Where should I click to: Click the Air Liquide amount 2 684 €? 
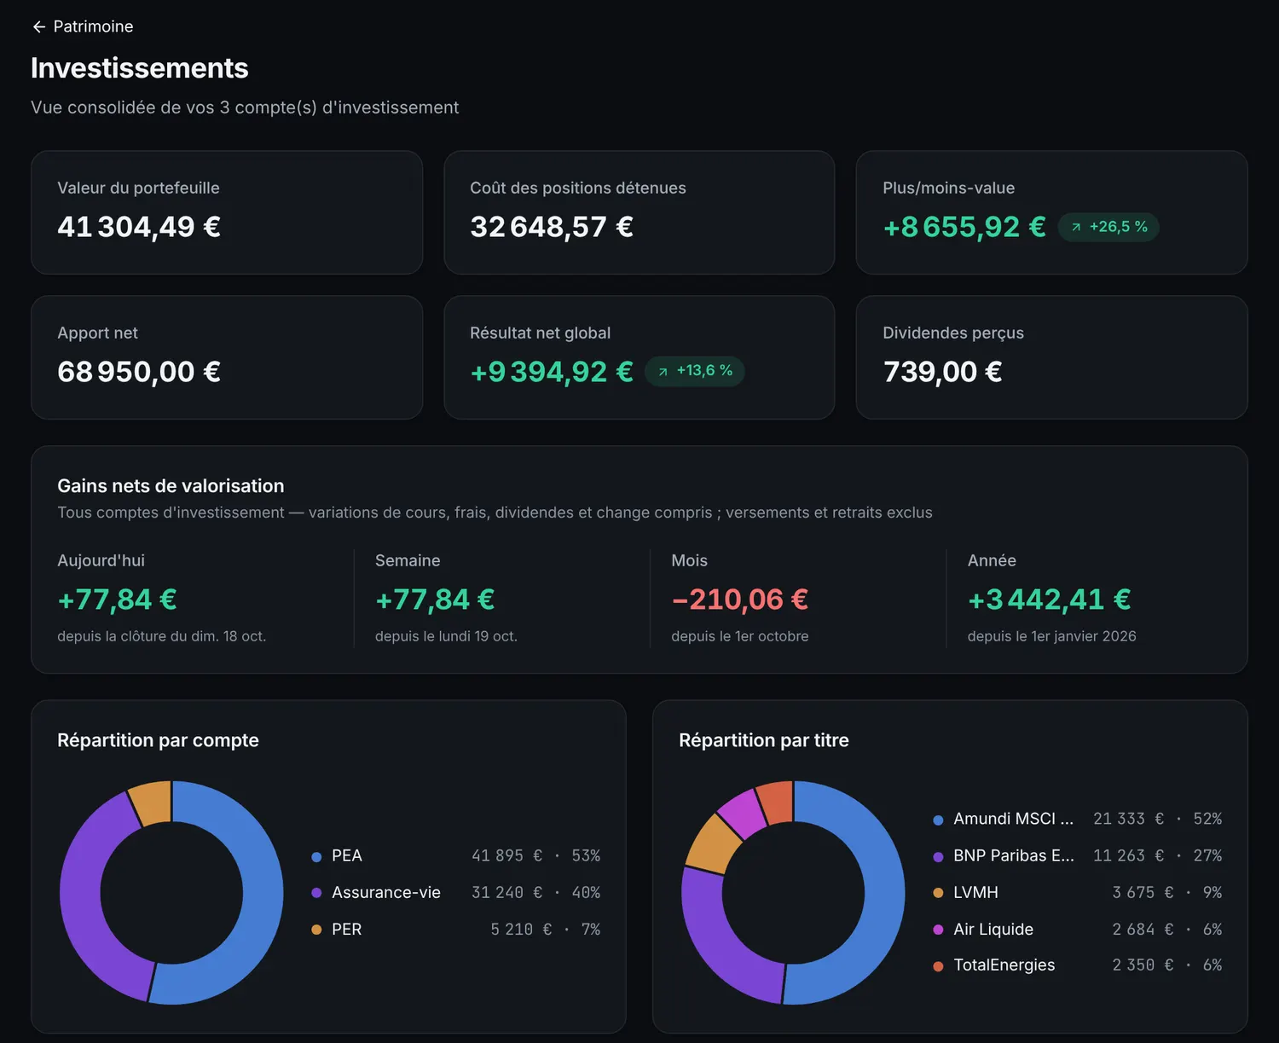[x=1143, y=929]
